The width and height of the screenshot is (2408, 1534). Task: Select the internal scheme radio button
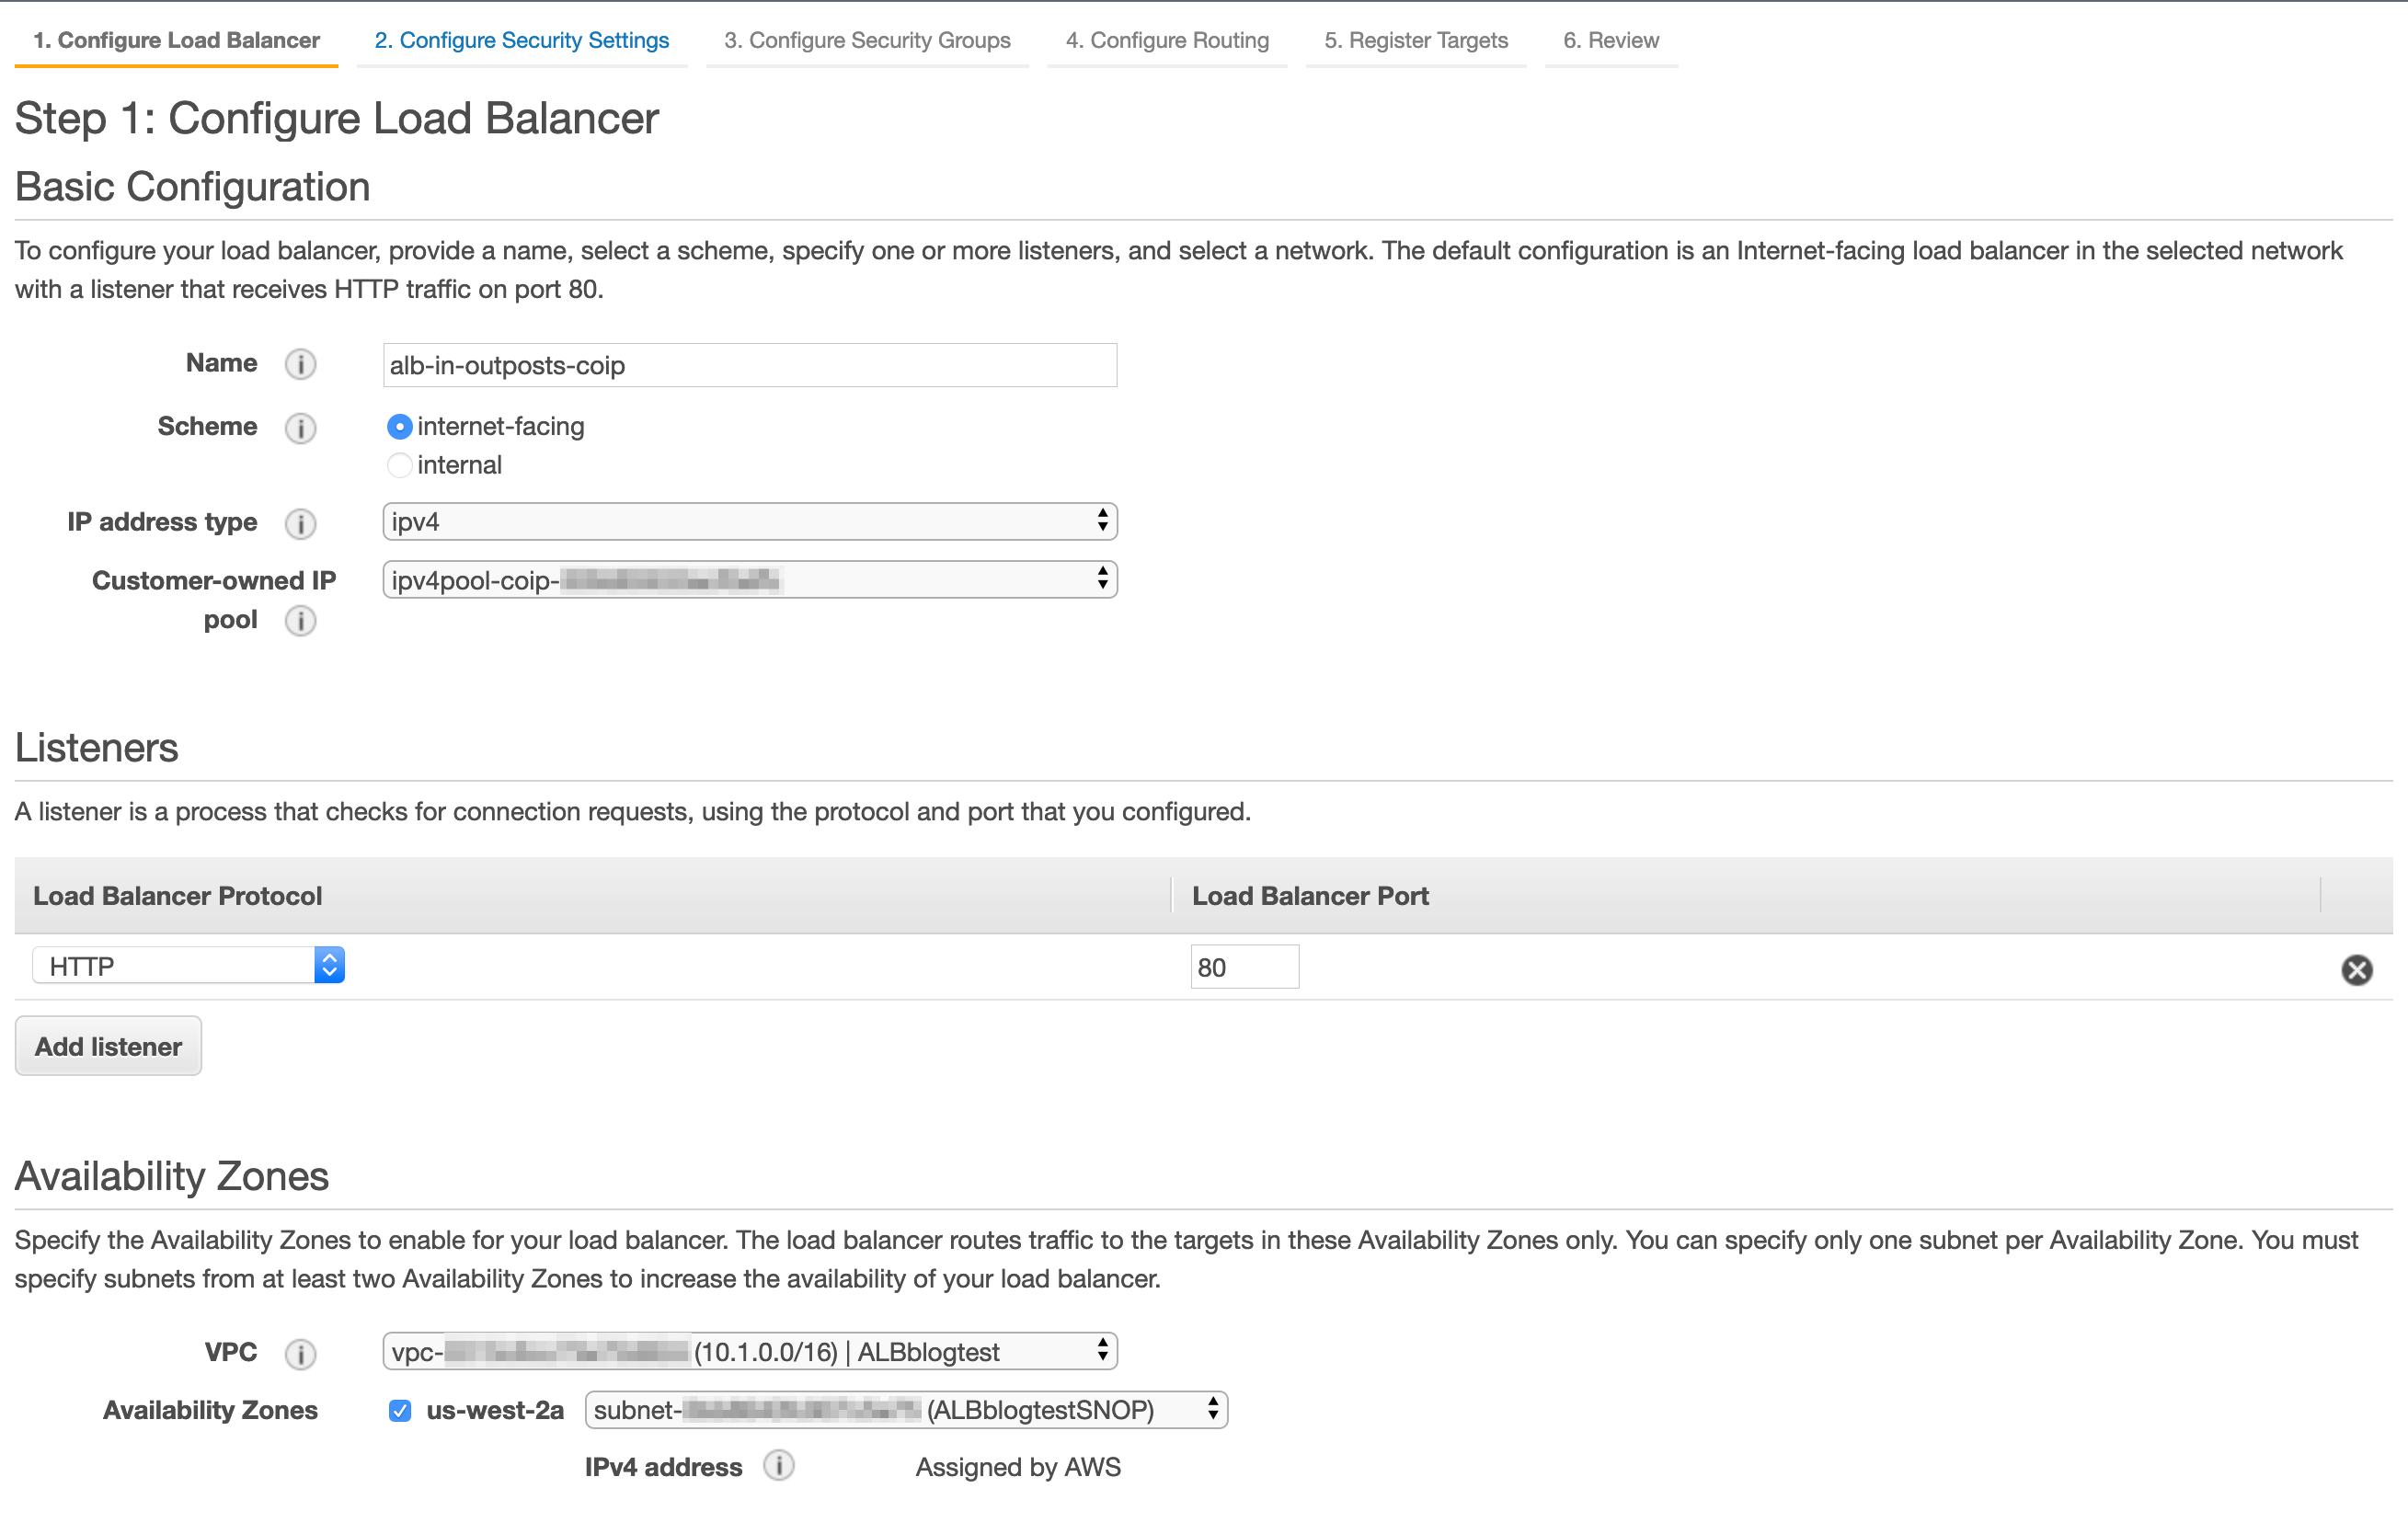tap(399, 465)
